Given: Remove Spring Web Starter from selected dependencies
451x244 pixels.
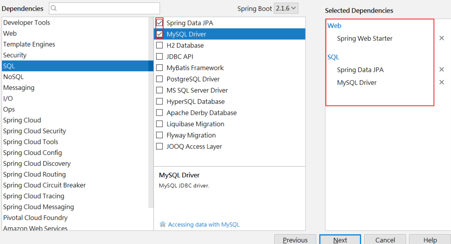Looking at the screenshot, I should pos(441,38).
